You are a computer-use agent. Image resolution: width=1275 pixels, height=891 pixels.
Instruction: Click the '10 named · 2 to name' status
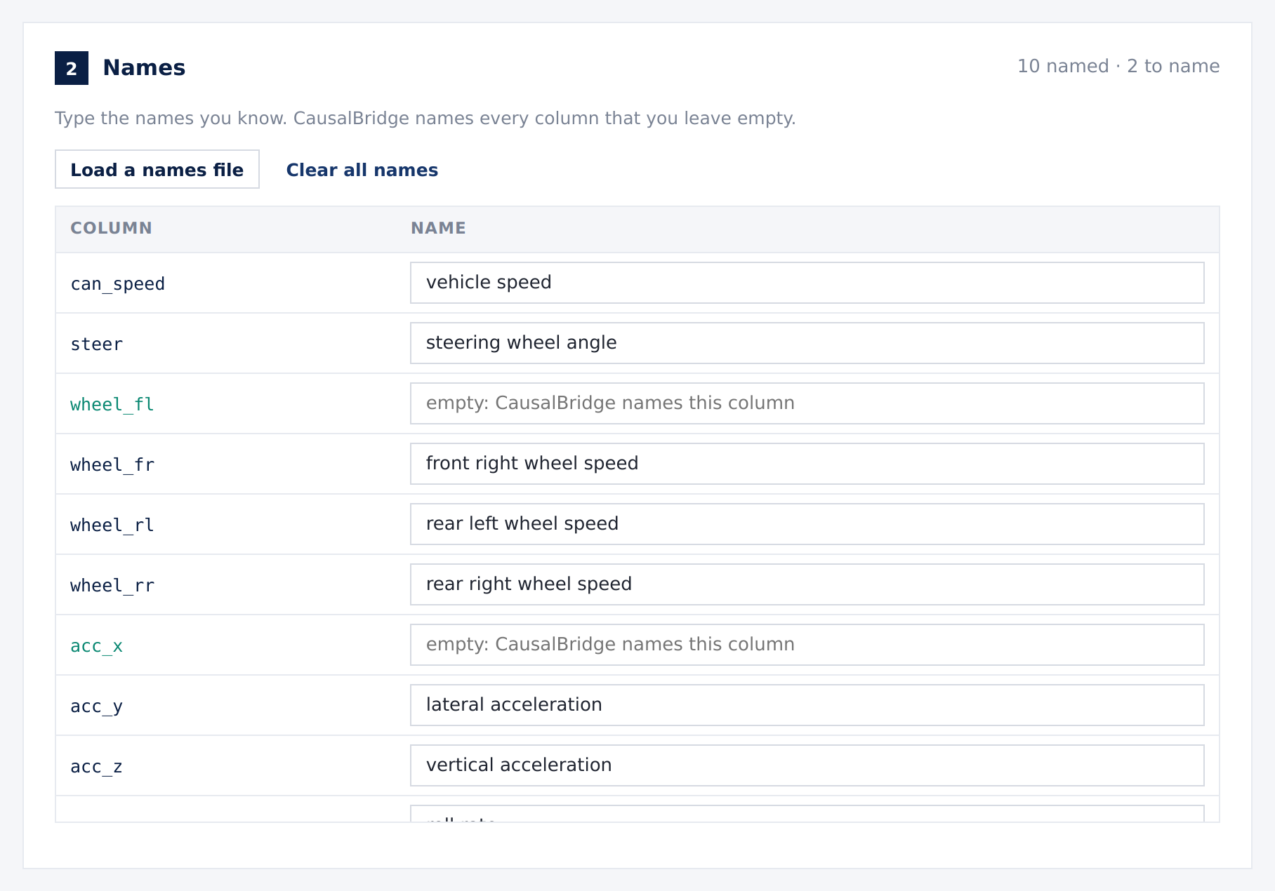point(1118,66)
